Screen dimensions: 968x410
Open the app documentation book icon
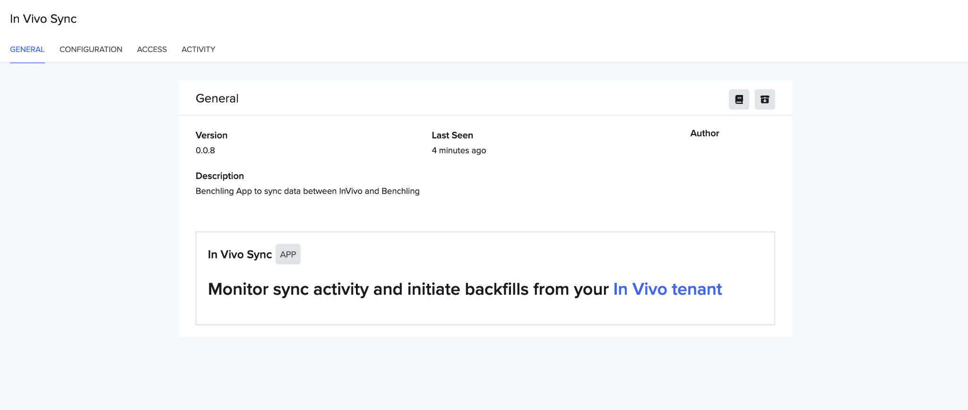(739, 99)
